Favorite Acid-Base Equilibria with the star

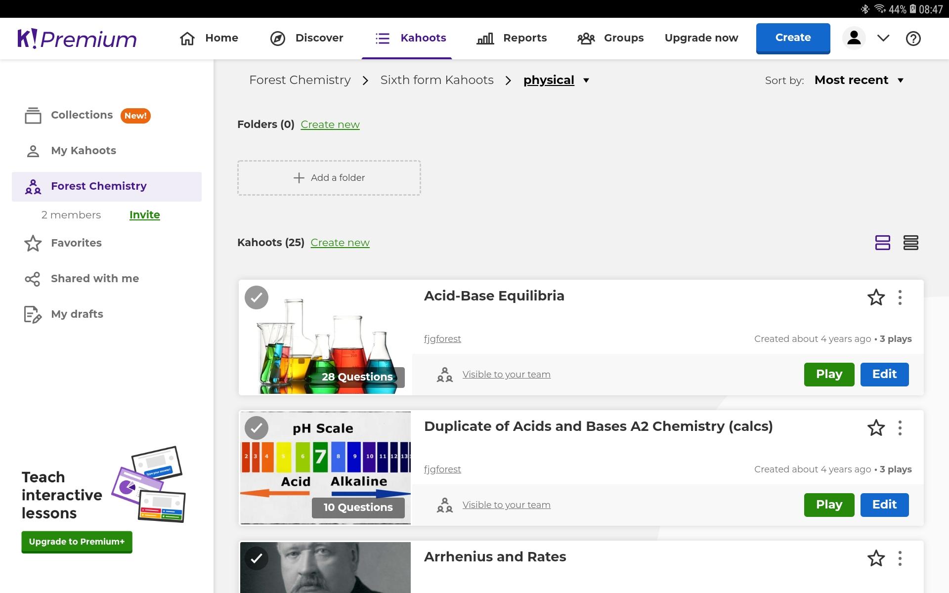coord(876,297)
